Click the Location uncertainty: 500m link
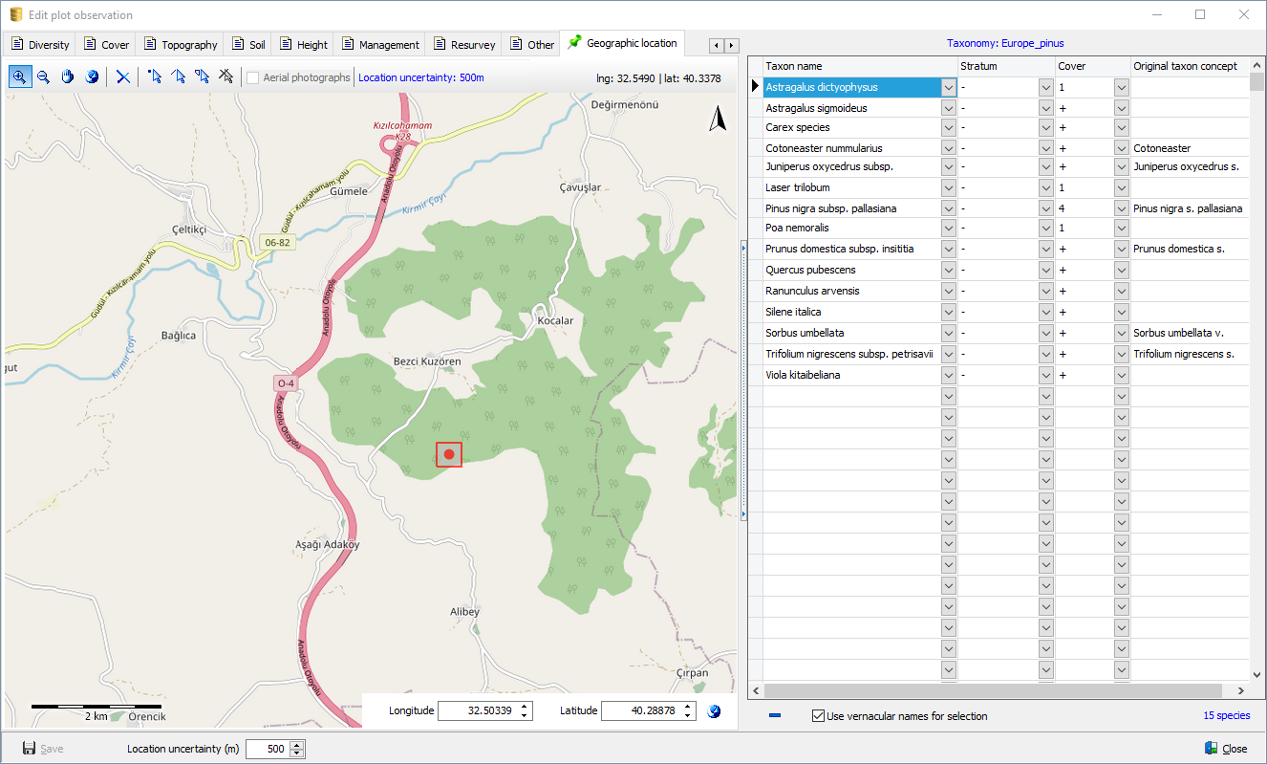Image resolution: width=1267 pixels, height=764 pixels. tap(420, 77)
